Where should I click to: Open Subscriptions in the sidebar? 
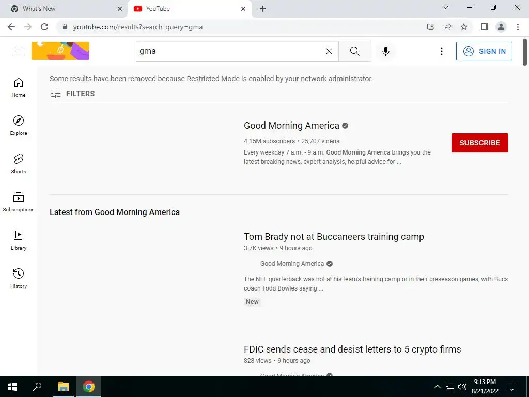pos(19,202)
